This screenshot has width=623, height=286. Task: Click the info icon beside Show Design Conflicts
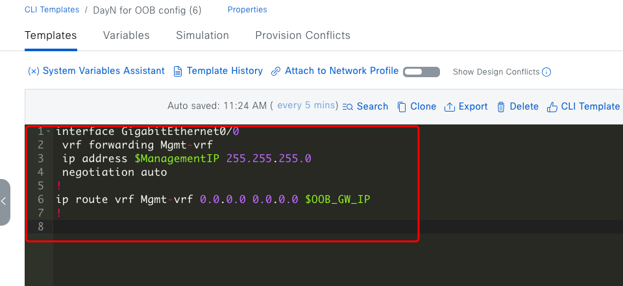[546, 72]
